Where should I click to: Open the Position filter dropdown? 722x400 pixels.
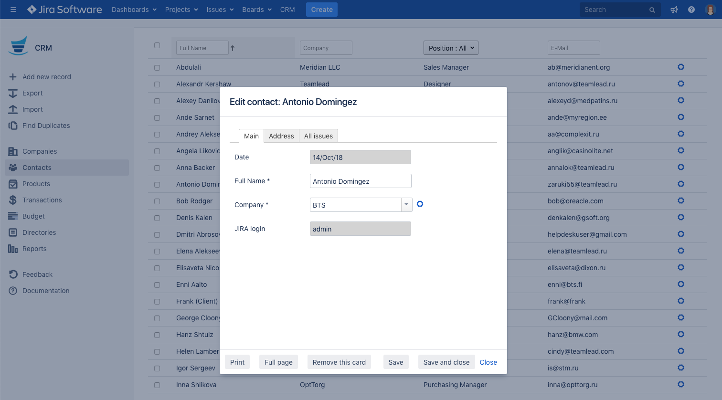pos(451,48)
